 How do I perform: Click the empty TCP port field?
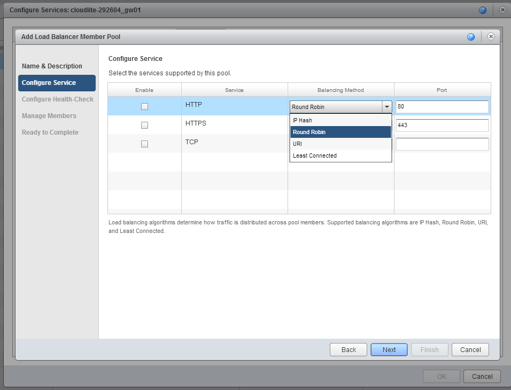(x=442, y=144)
